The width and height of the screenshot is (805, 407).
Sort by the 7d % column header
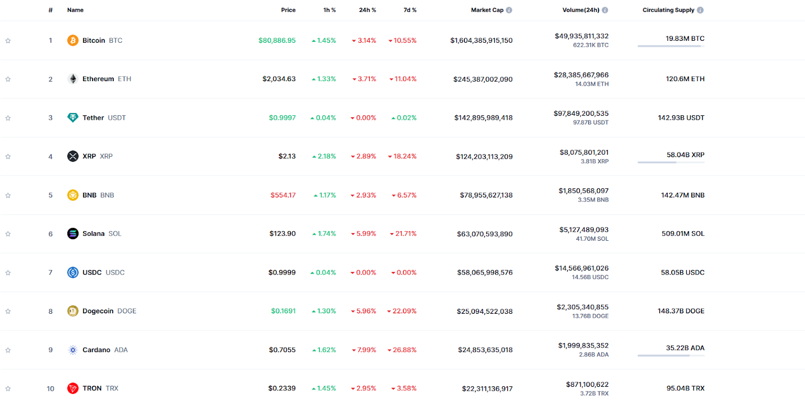click(410, 10)
